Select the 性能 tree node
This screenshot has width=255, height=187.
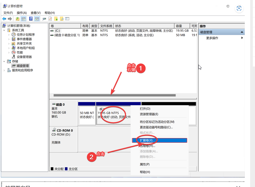20,52
